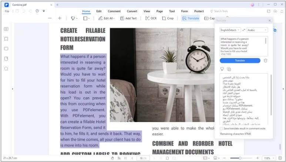Open the Arabic target language dropdown

257,30
